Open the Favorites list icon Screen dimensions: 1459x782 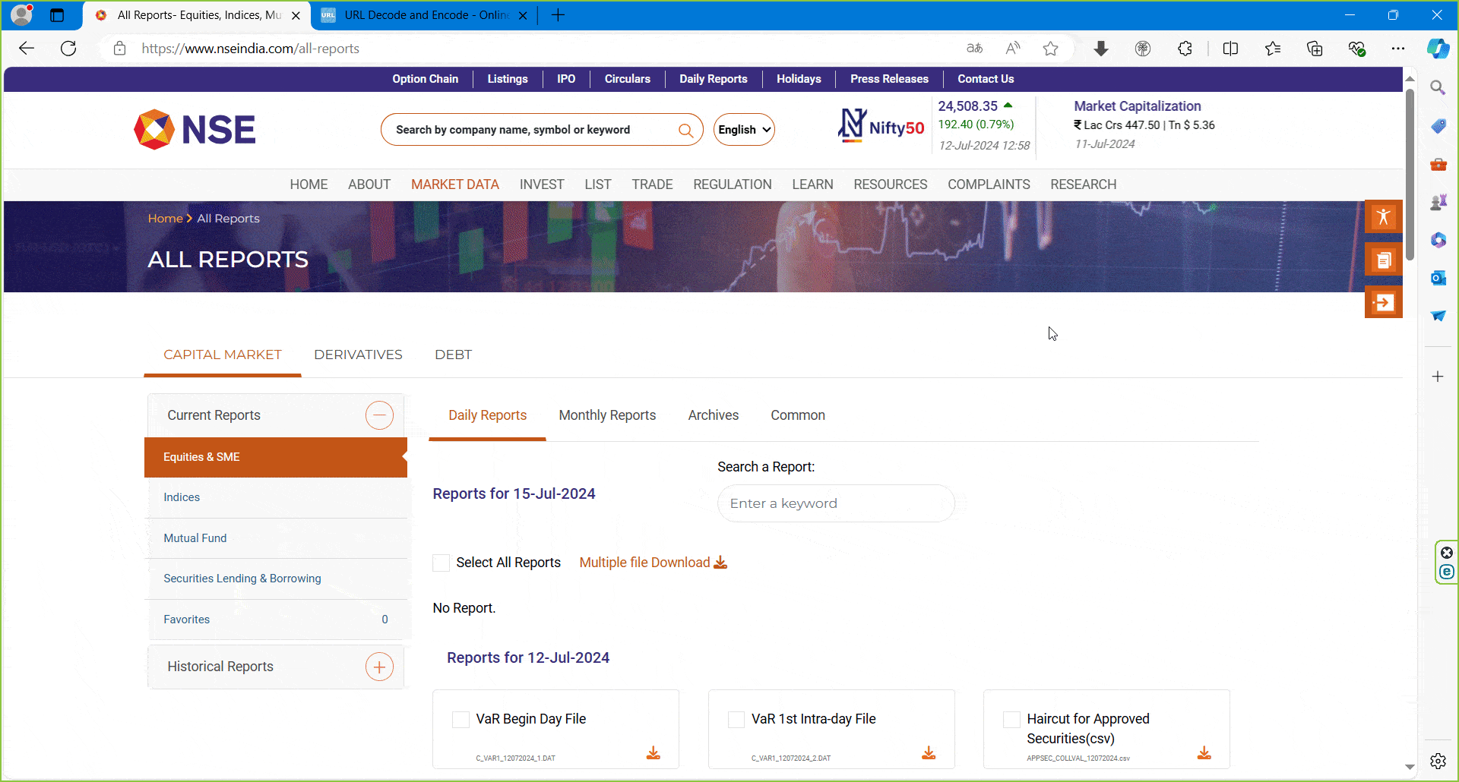click(x=1273, y=49)
